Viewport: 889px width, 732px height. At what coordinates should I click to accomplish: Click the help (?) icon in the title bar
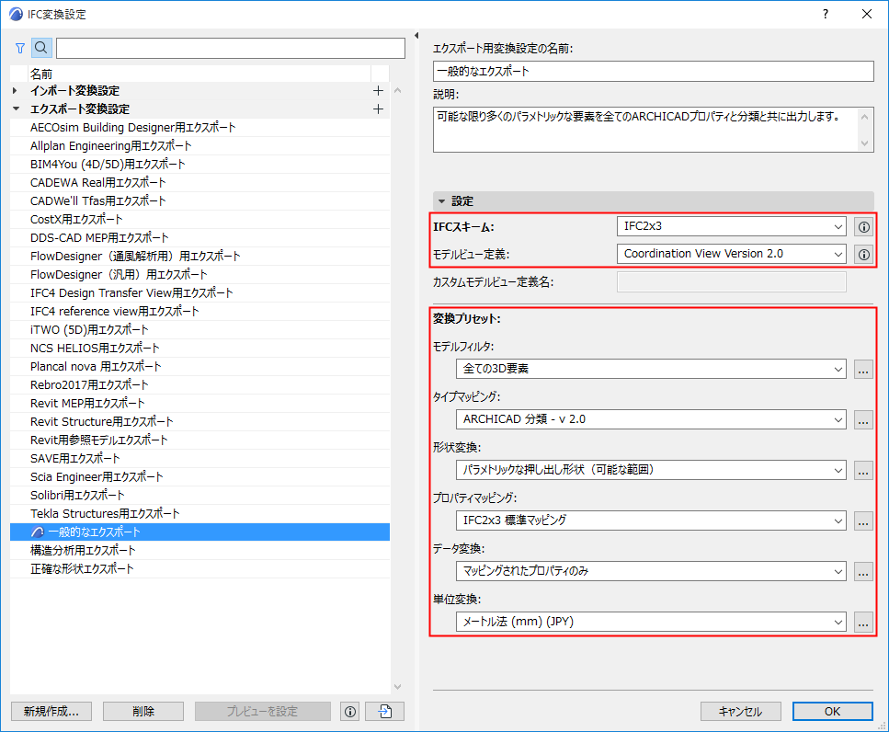click(825, 14)
